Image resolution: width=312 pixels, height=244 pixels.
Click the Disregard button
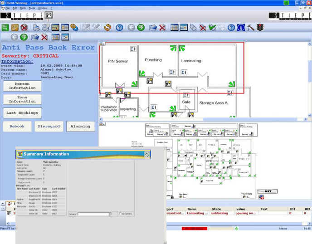tap(49, 127)
